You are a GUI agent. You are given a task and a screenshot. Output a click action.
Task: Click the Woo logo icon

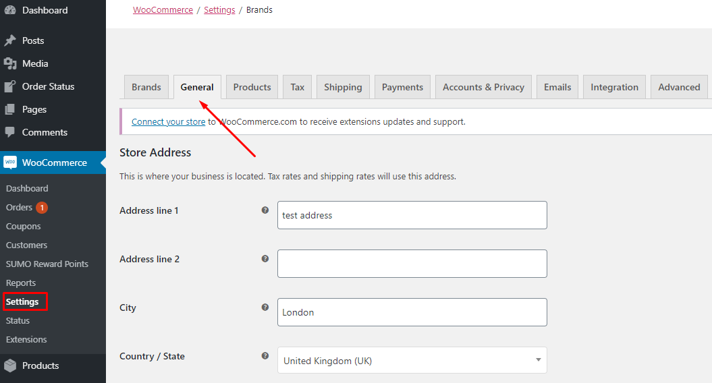pos(10,163)
